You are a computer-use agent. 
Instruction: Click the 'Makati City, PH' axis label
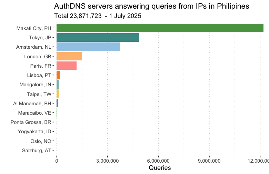click(x=34, y=28)
